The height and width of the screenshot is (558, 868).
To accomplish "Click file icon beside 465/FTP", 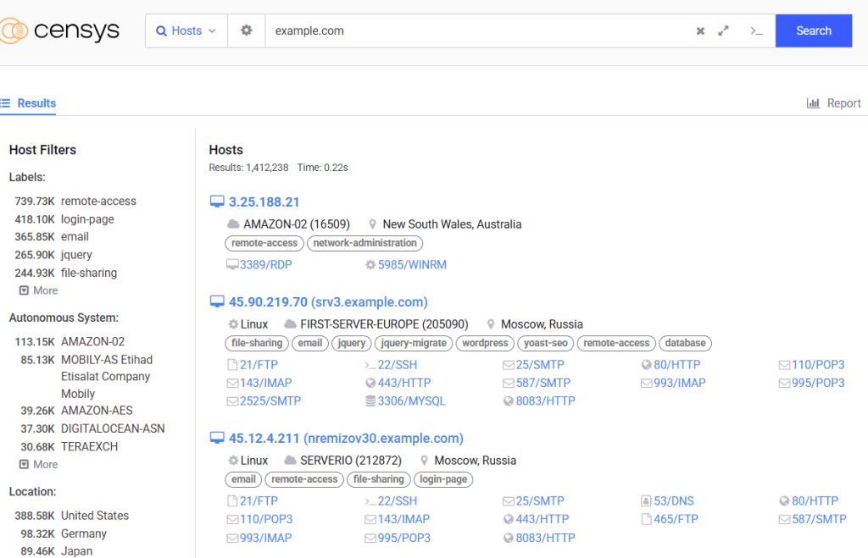I will [646, 519].
